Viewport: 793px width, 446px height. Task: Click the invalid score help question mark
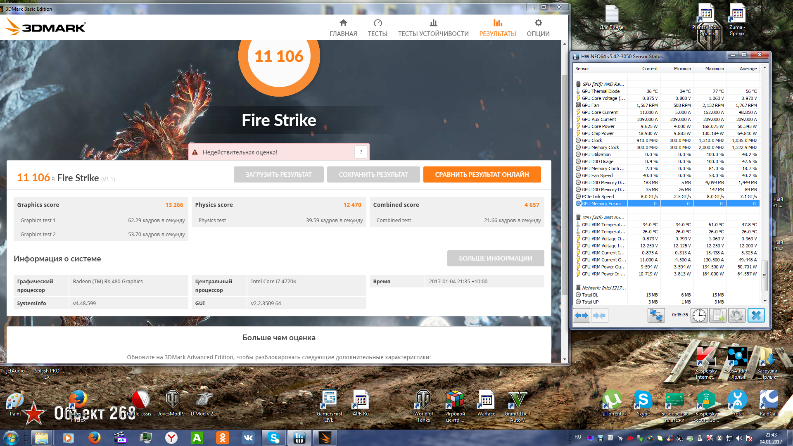point(361,152)
